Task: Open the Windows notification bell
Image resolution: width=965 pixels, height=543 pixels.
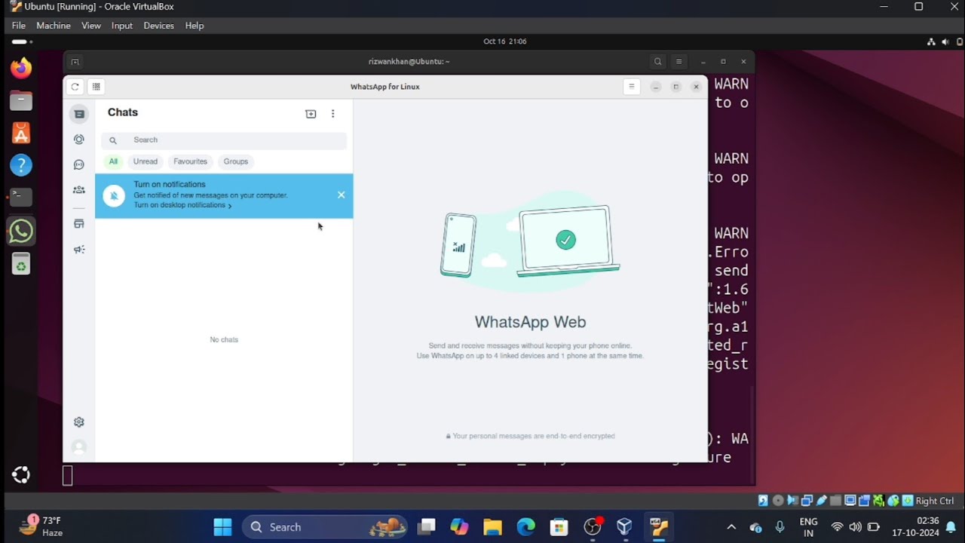Action: pyautogui.click(x=951, y=527)
